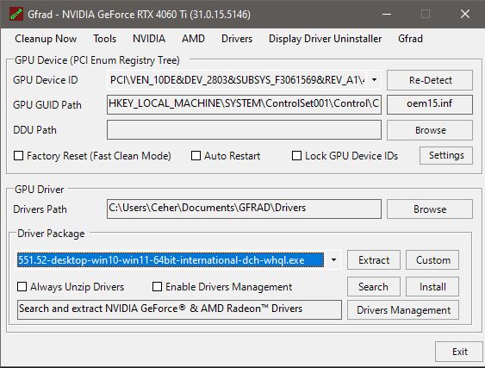
Task: Enable Always Unzip Drivers checkbox
Action: (22, 287)
